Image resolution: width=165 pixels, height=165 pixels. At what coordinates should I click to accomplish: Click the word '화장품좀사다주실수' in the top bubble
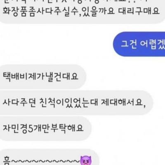click(x=41, y=12)
